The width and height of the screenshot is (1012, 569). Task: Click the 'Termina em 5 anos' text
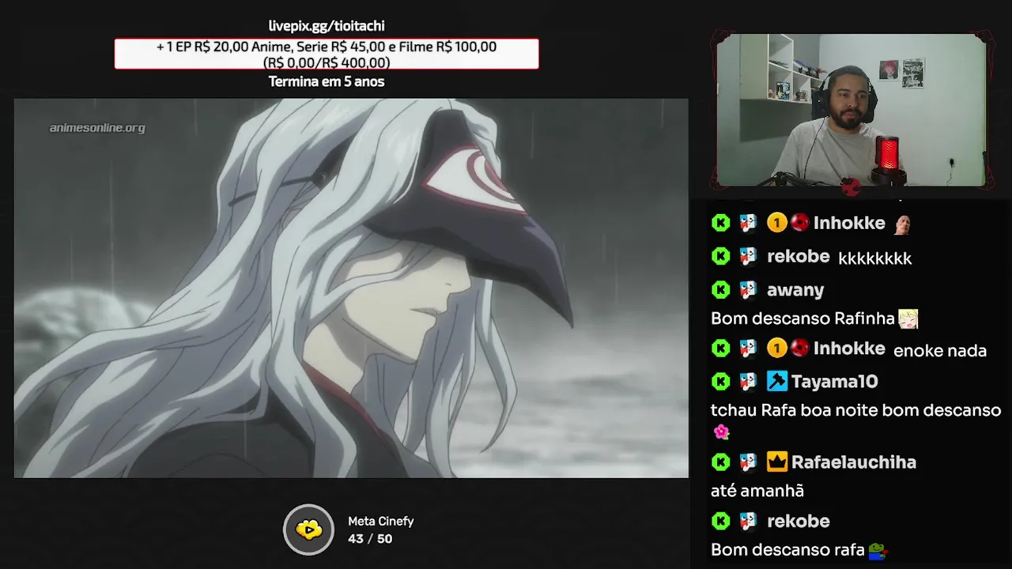(327, 81)
